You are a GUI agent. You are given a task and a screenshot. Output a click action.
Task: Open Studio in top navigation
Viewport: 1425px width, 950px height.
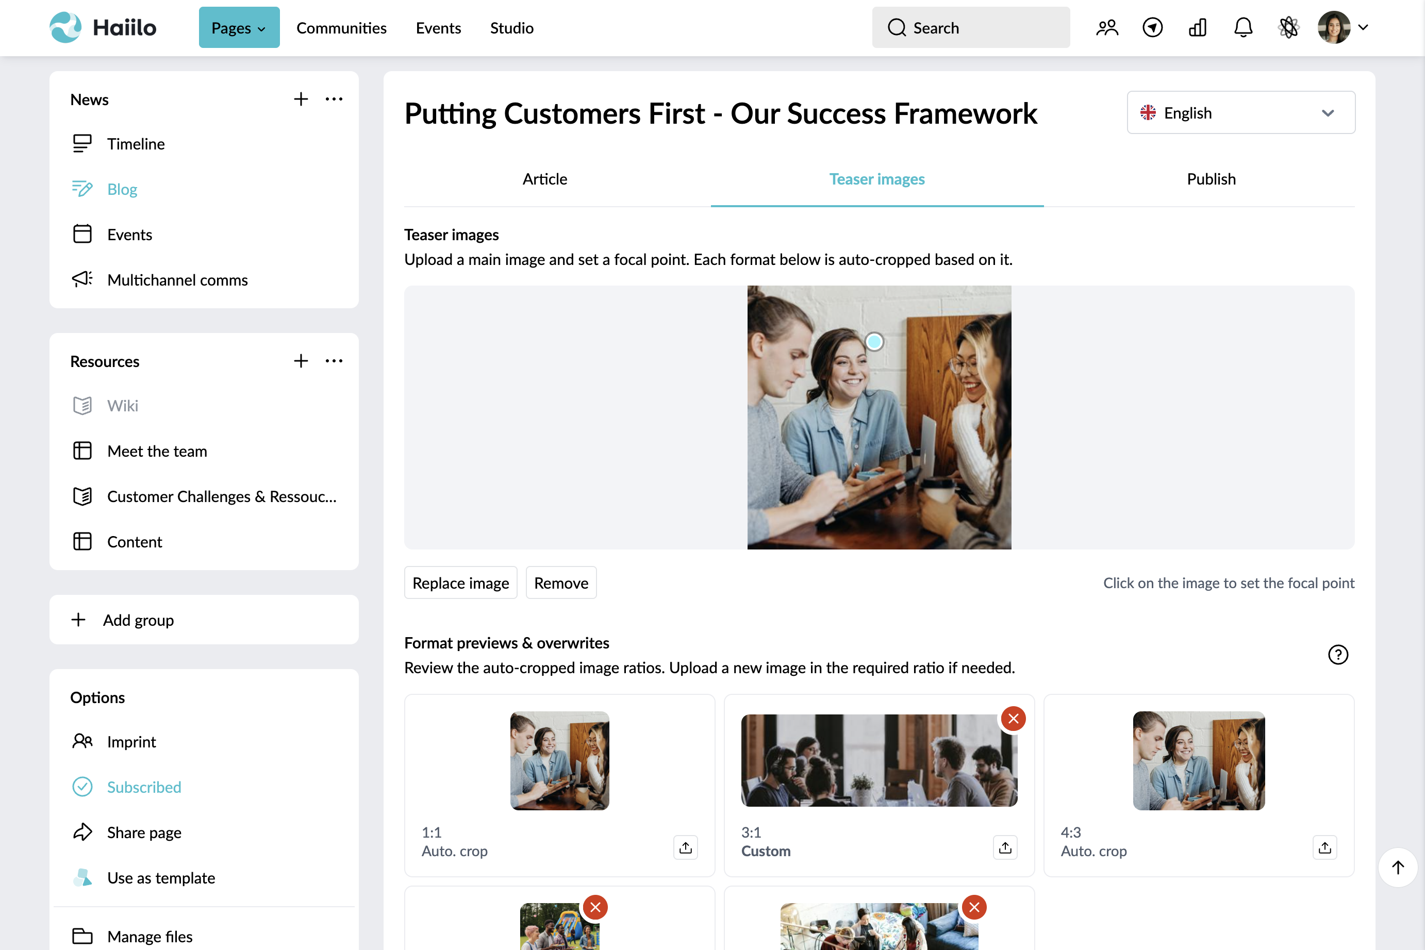point(512,28)
